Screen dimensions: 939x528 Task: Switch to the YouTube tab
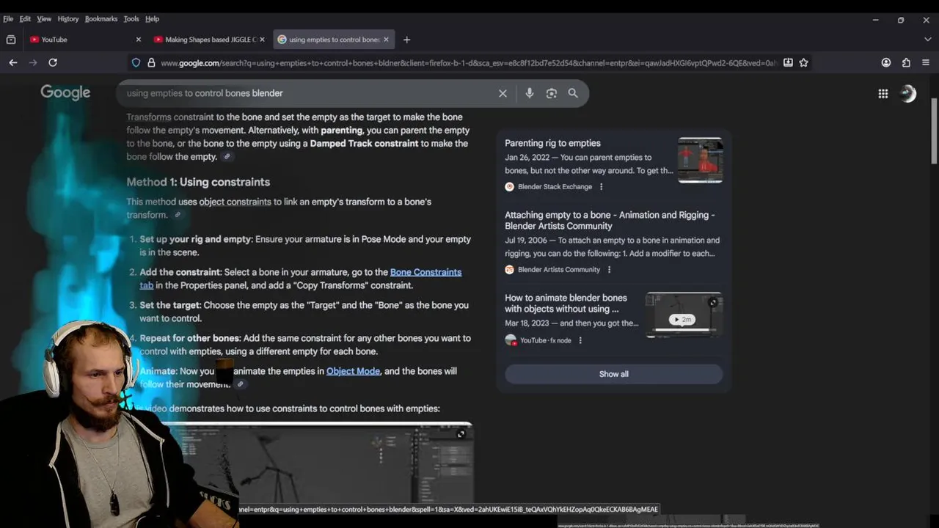click(x=84, y=40)
